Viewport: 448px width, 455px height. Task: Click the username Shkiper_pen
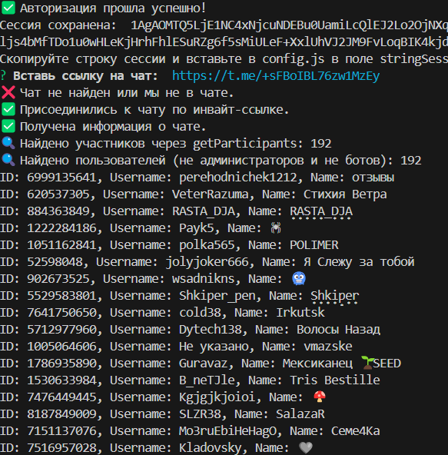click(x=217, y=296)
